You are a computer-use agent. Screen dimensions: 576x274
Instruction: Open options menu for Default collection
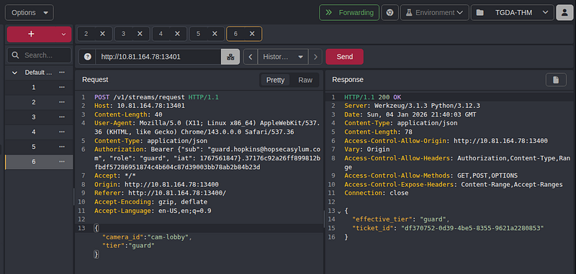tap(62, 73)
